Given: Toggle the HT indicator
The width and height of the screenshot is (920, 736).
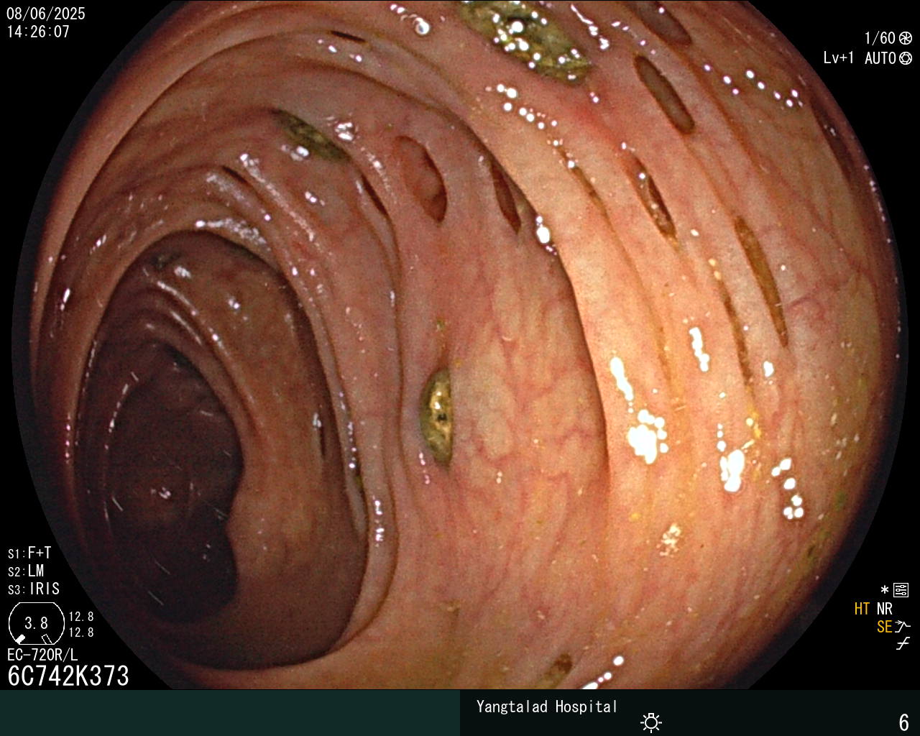Looking at the screenshot, I should click(862, 609).
